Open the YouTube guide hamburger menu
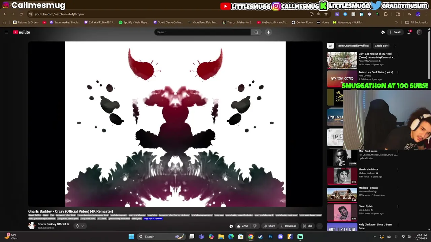The image size is (431, 242). 6,32
